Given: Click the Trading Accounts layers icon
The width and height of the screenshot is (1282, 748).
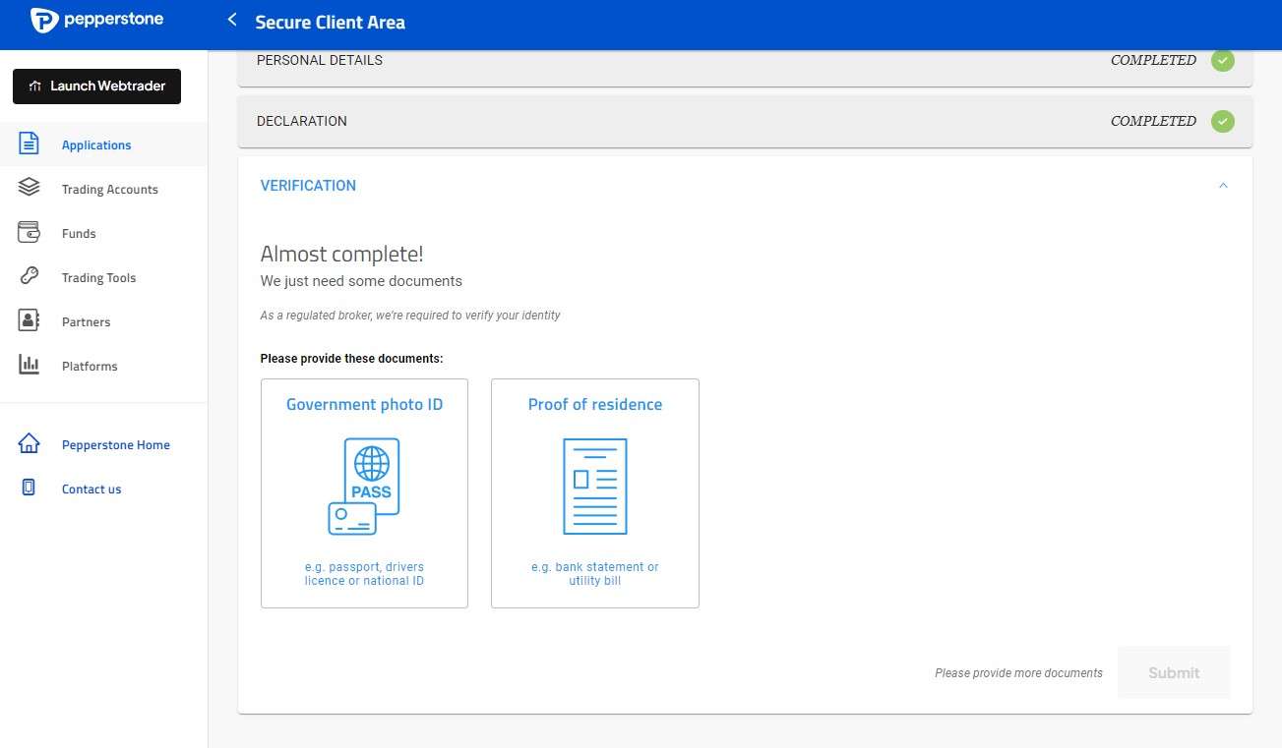Looking at the screenshot, I should 29,187.
